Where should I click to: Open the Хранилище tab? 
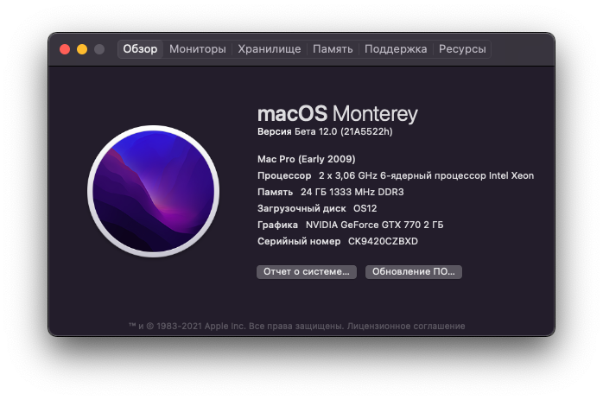(x=270, y=49)
